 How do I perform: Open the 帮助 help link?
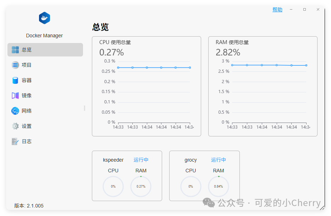point(277,10)
